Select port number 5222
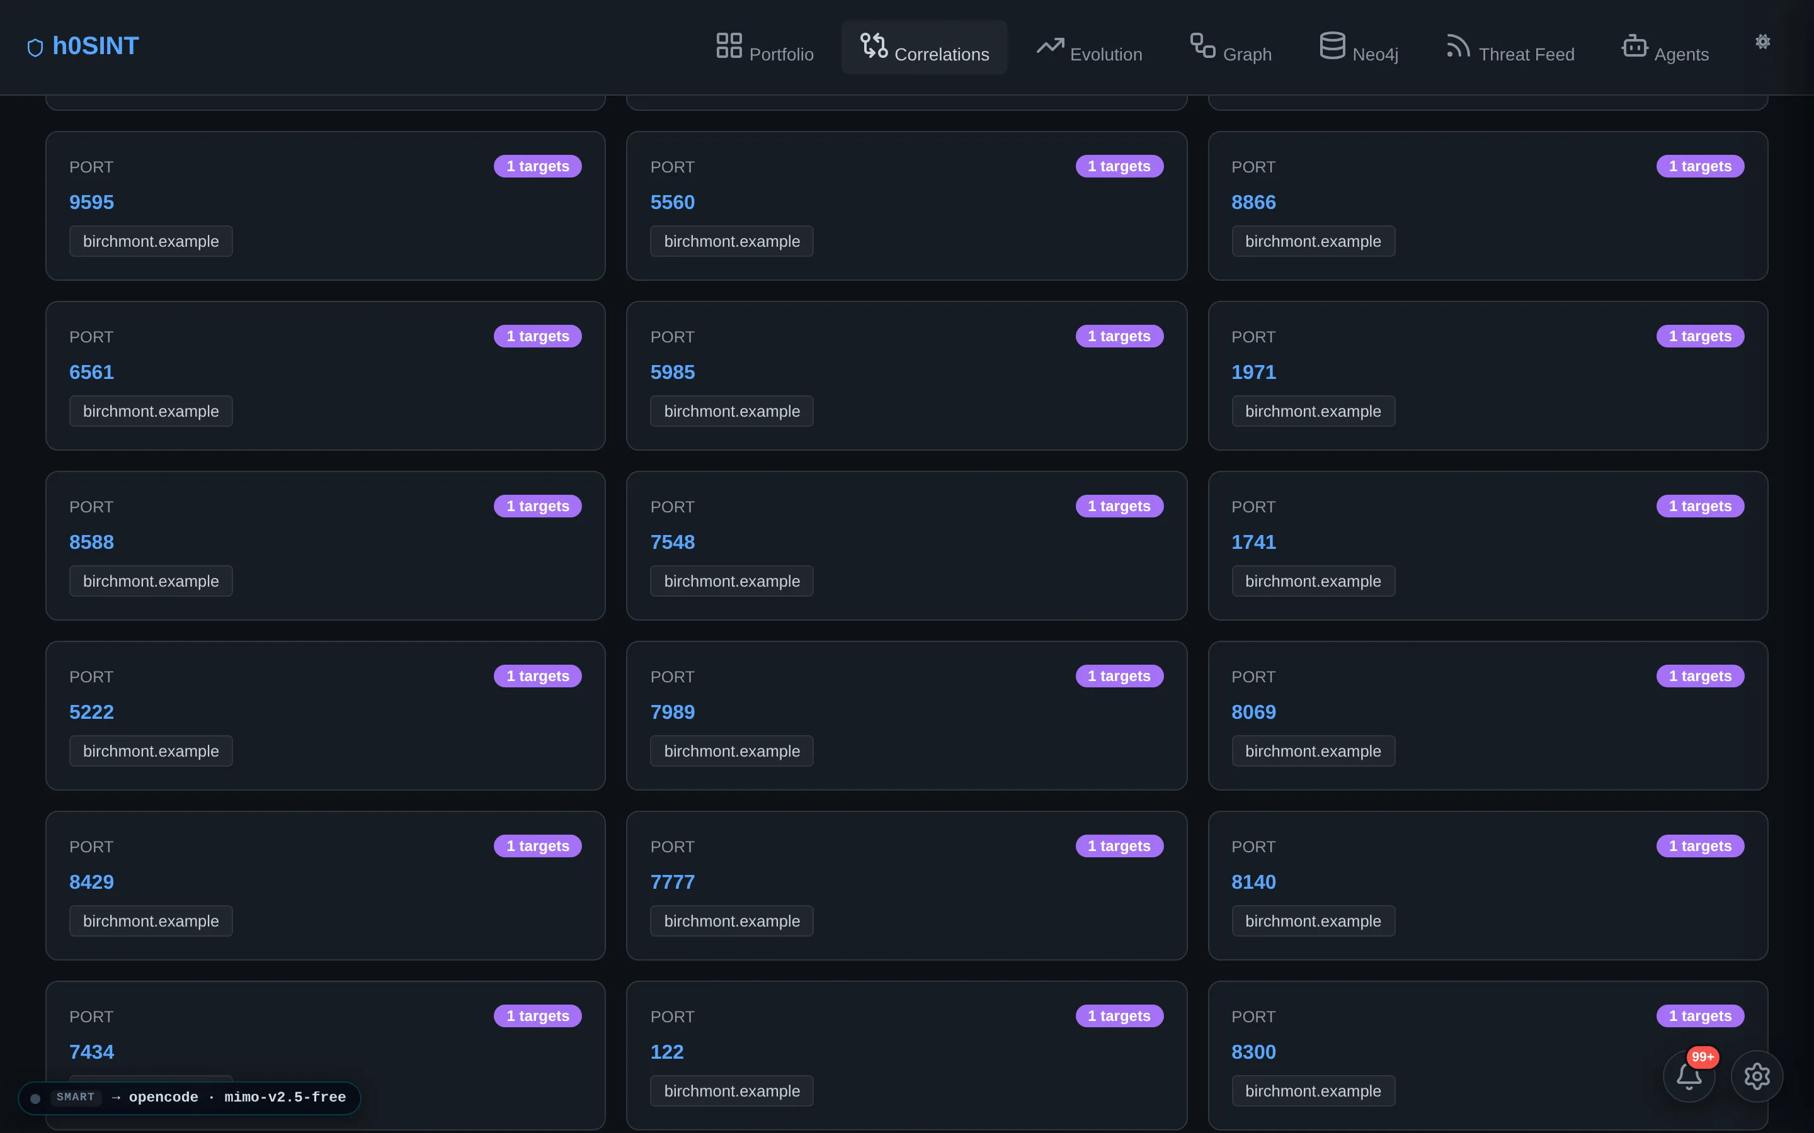The width and height of the screenshot is (1814, 1133). point(91,713)
